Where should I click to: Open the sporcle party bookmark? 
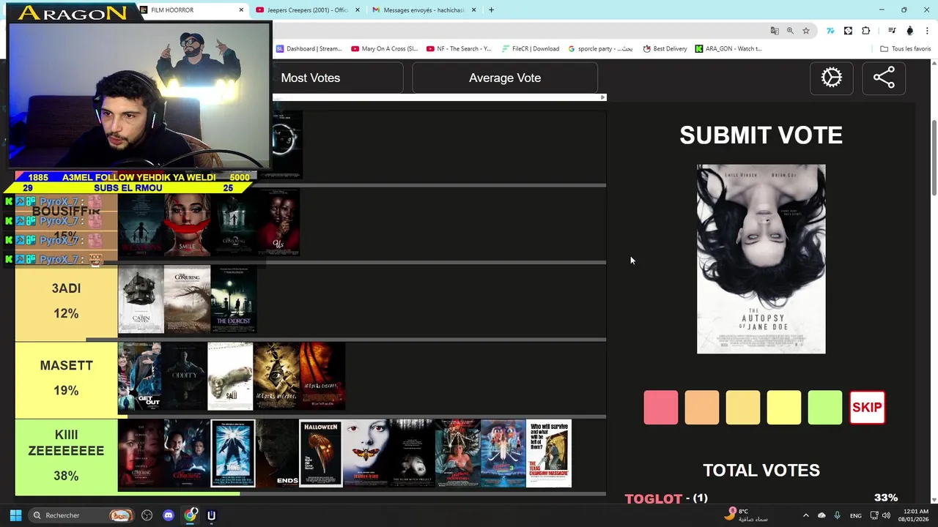[600, 49]
